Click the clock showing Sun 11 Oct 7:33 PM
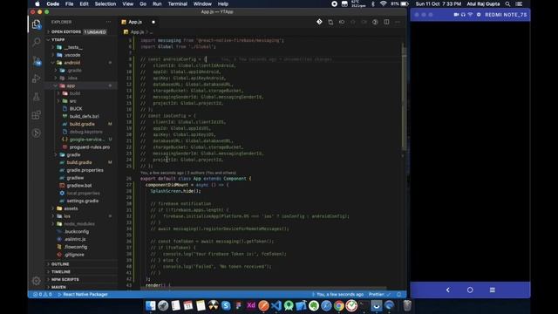 pos(438,3)
